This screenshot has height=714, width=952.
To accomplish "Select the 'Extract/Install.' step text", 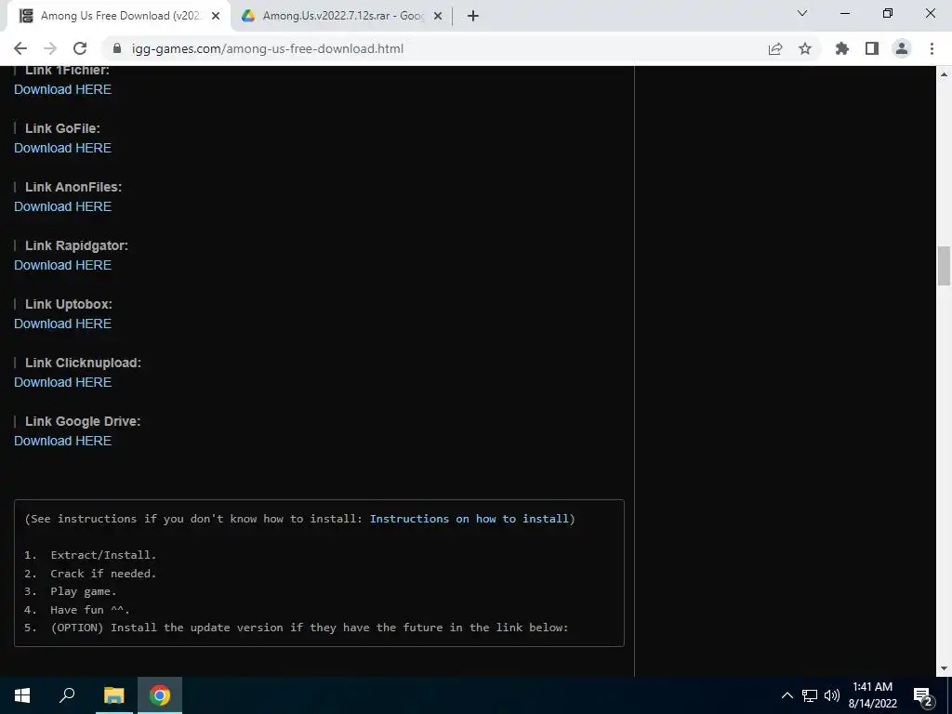I will (103, 555).
